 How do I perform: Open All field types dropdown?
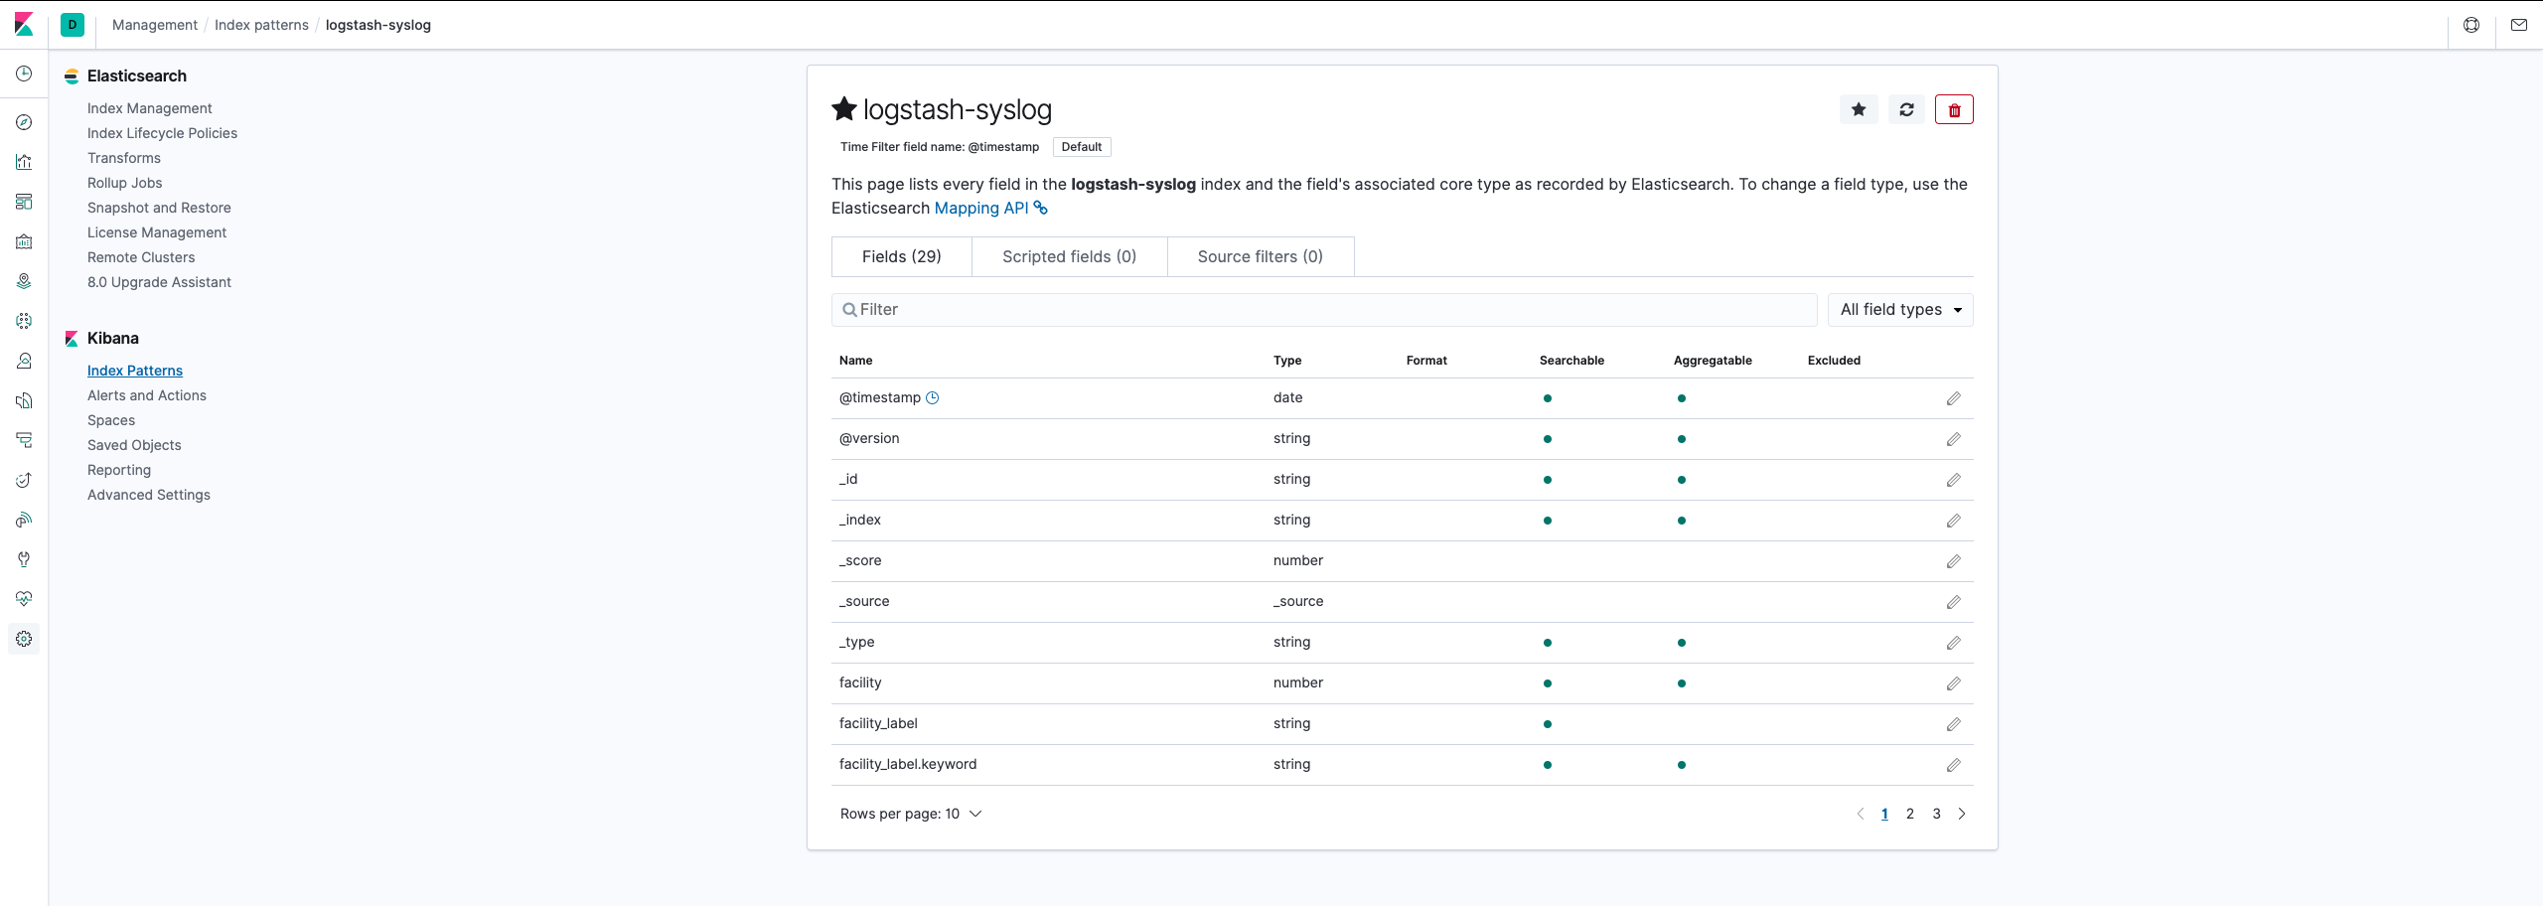1900,310
